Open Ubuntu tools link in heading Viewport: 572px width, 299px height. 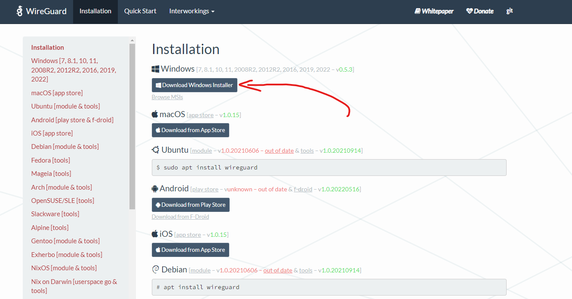point(307,151)
